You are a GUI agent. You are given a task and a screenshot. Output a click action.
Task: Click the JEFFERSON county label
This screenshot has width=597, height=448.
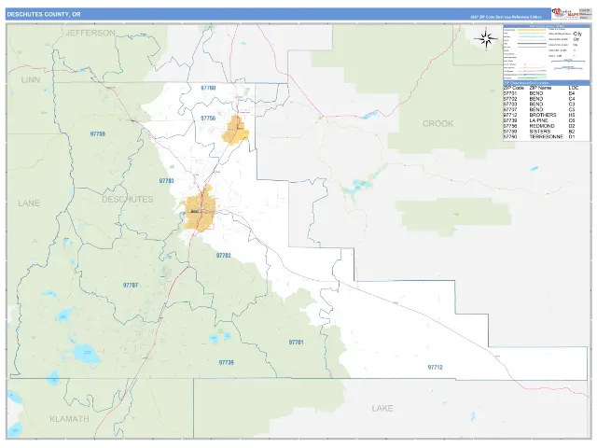pos(90,34)
